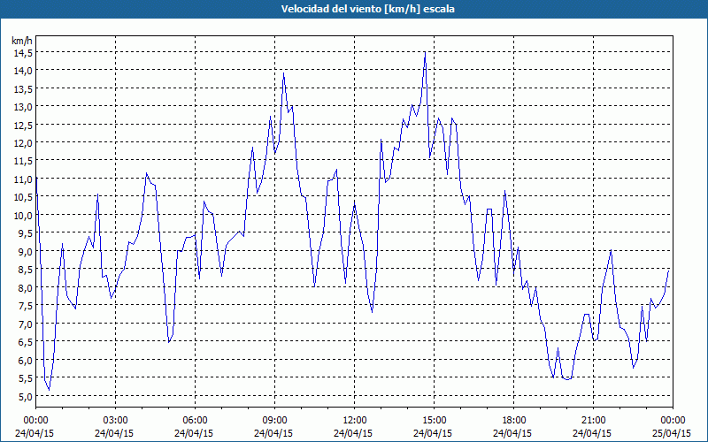
Task: Select the 5,5 y-axis value
Action: 25,378
